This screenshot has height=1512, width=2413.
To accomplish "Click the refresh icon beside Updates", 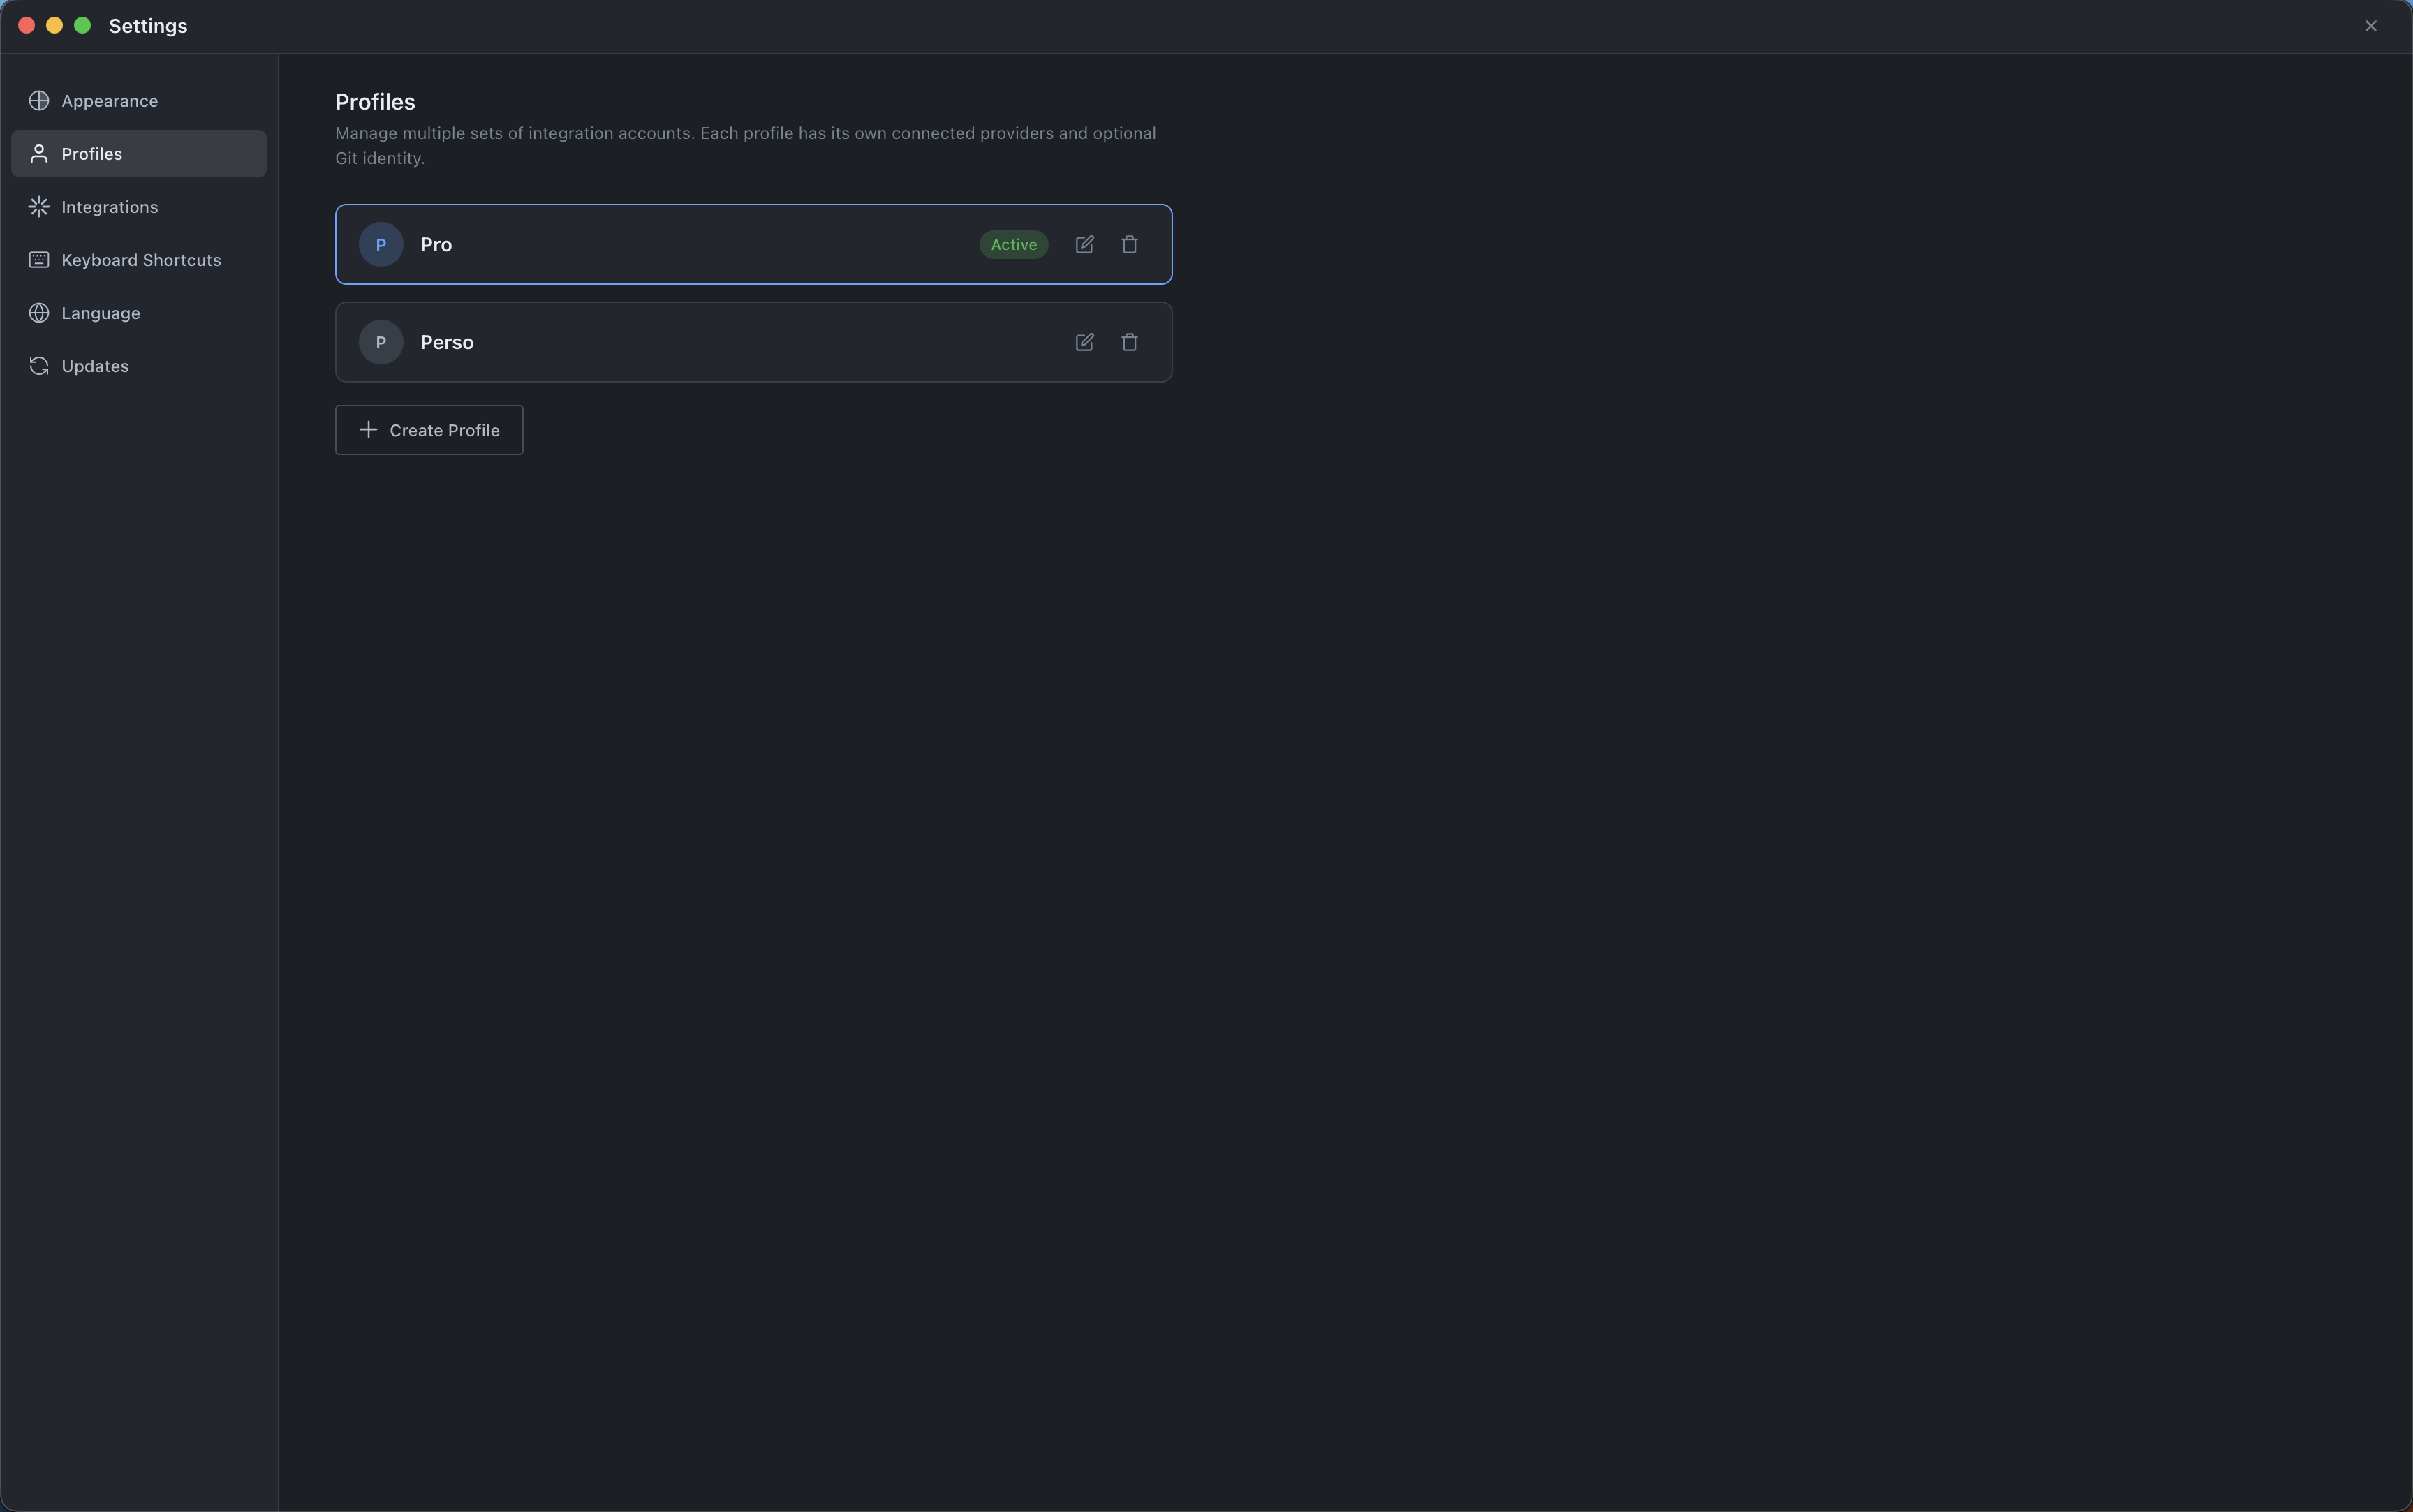I will pyautogui.click(x=38, y=365).
